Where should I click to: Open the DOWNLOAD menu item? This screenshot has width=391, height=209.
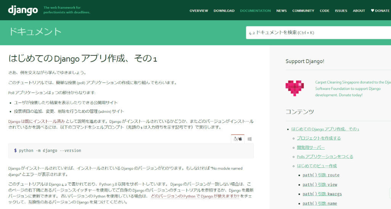(224, 11)
